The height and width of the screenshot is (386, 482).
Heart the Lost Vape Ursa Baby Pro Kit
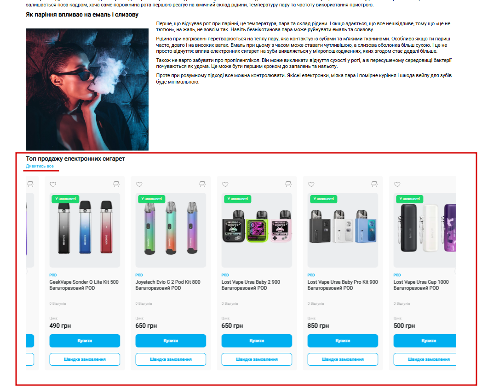(311, 184)
